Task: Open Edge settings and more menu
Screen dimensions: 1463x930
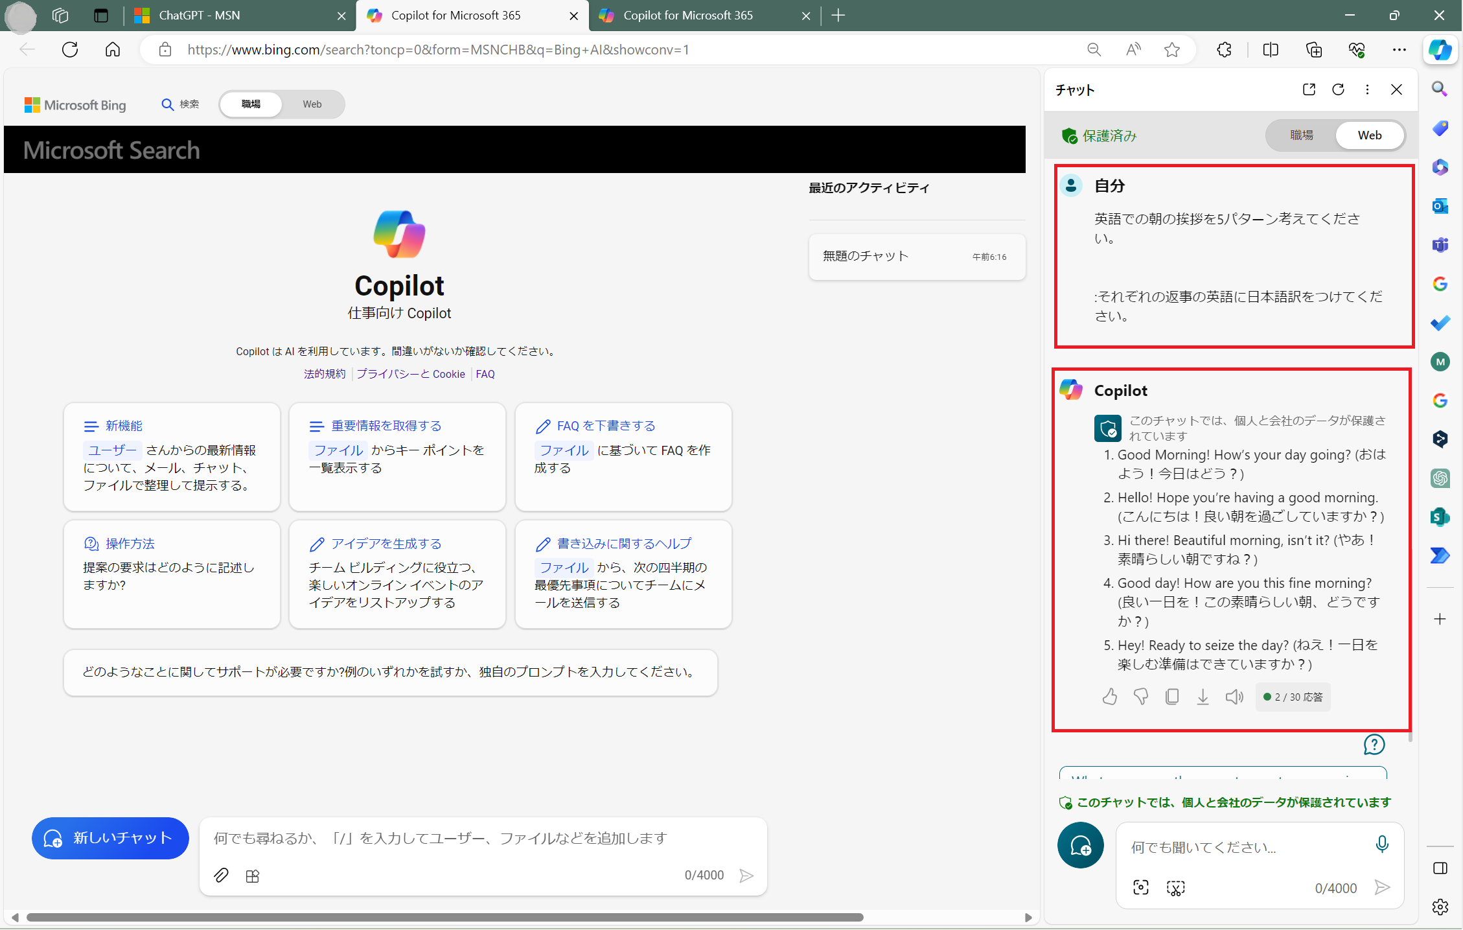Action: point(1399,50)
